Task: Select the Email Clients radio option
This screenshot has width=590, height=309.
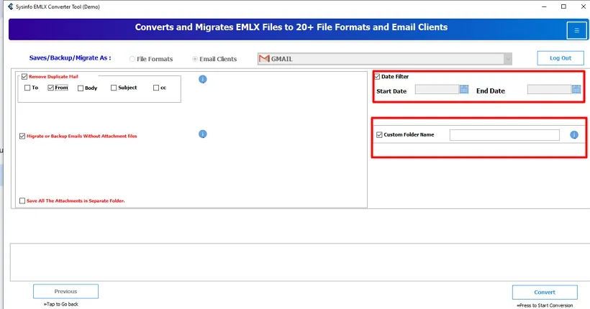Action: 195,59
